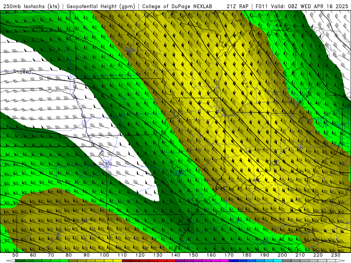Choose the 190 color scale label

[265, 255]
